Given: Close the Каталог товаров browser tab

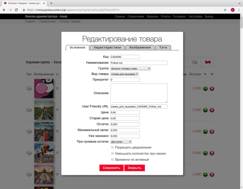Looking at the screenshot, I should 44,3.
